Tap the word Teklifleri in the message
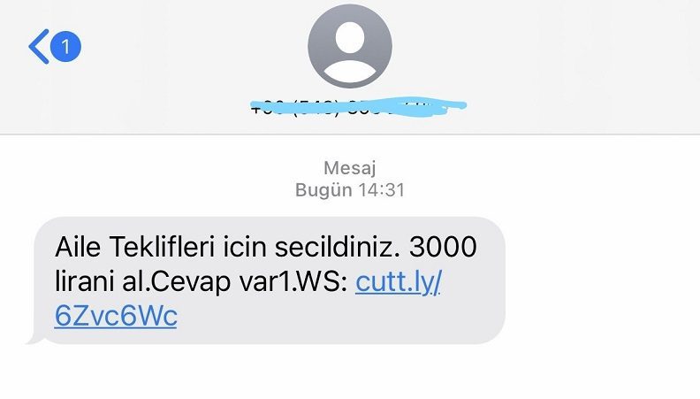This screenshot has height=399, width=700. coord(162,247)
